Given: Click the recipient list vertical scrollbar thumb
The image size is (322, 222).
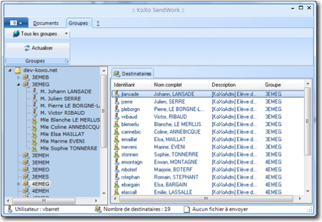Looking at the screenshot, I should [x=307, y=121].
